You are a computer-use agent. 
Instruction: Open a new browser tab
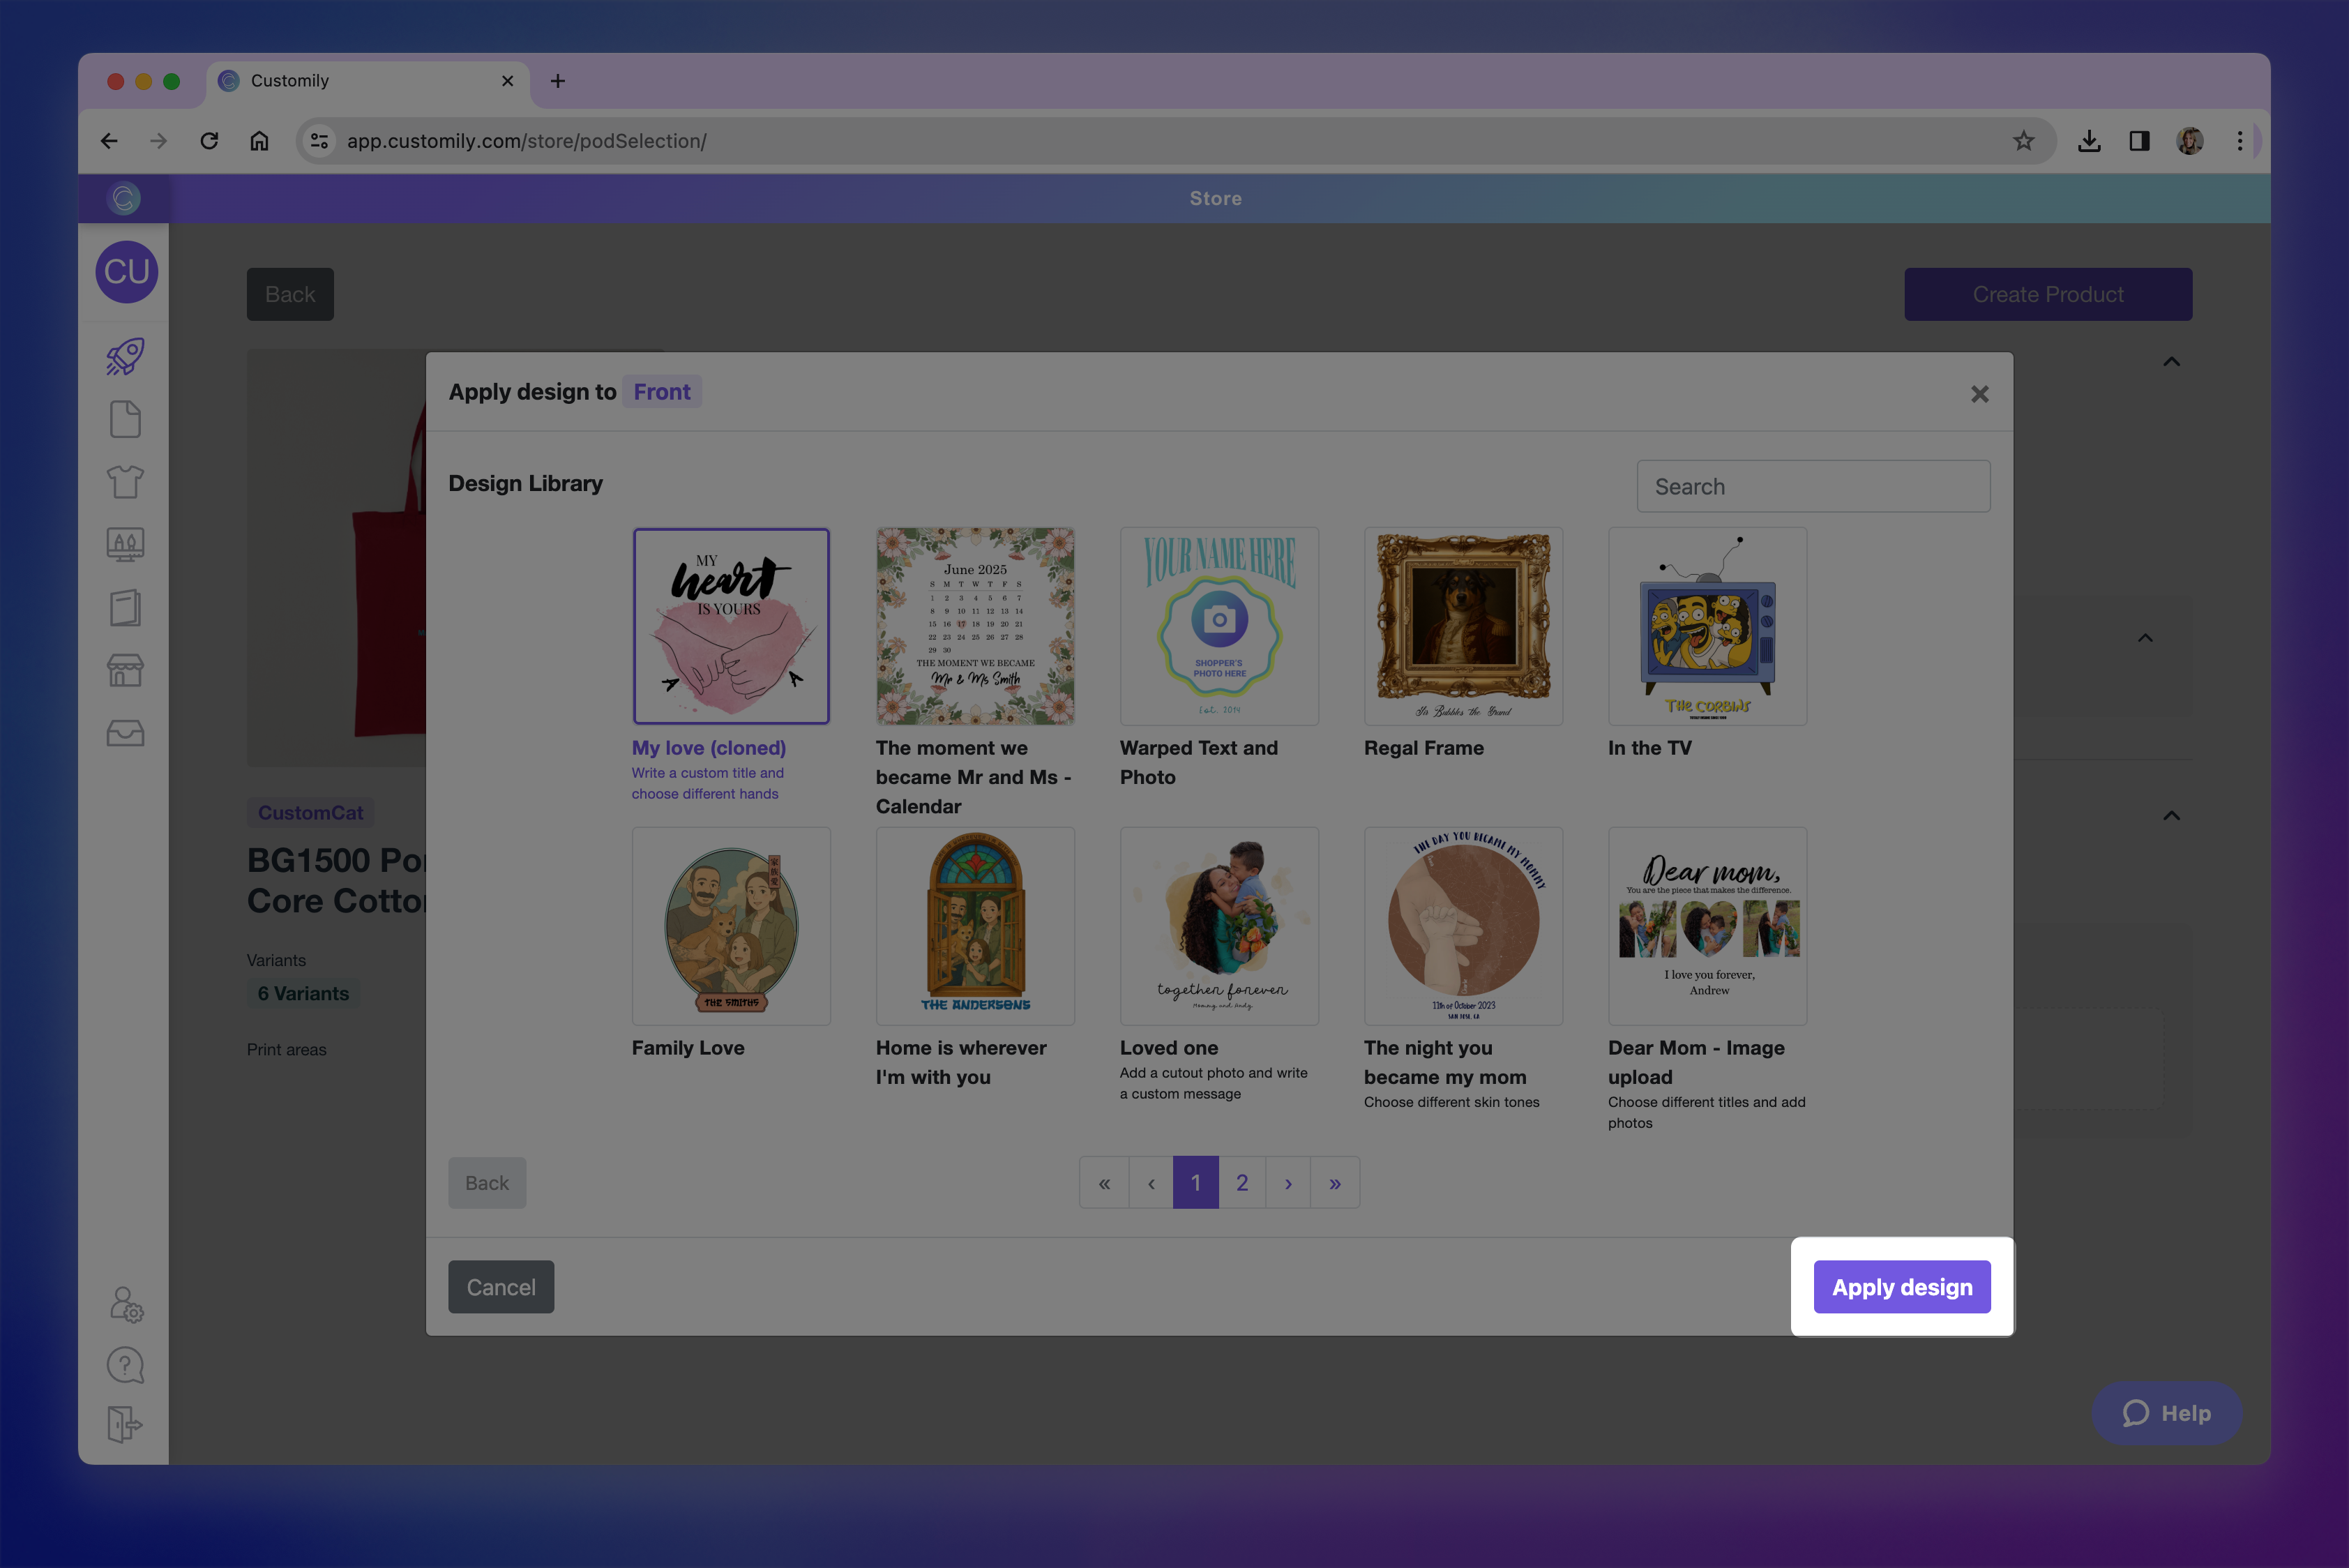click(558, 81)
